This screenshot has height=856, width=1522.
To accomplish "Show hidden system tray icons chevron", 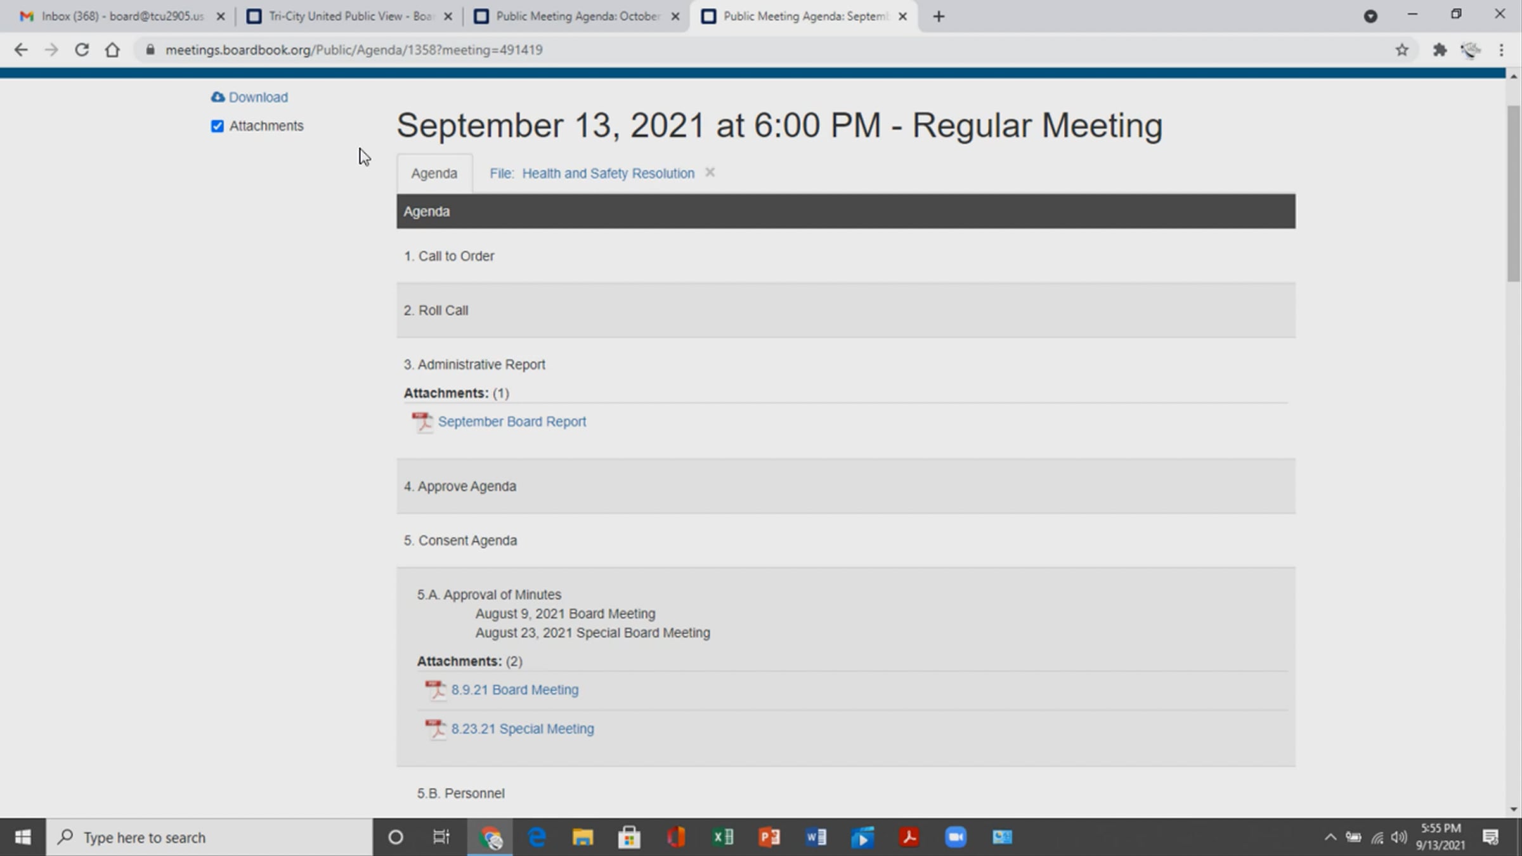I will [1330, 838].
